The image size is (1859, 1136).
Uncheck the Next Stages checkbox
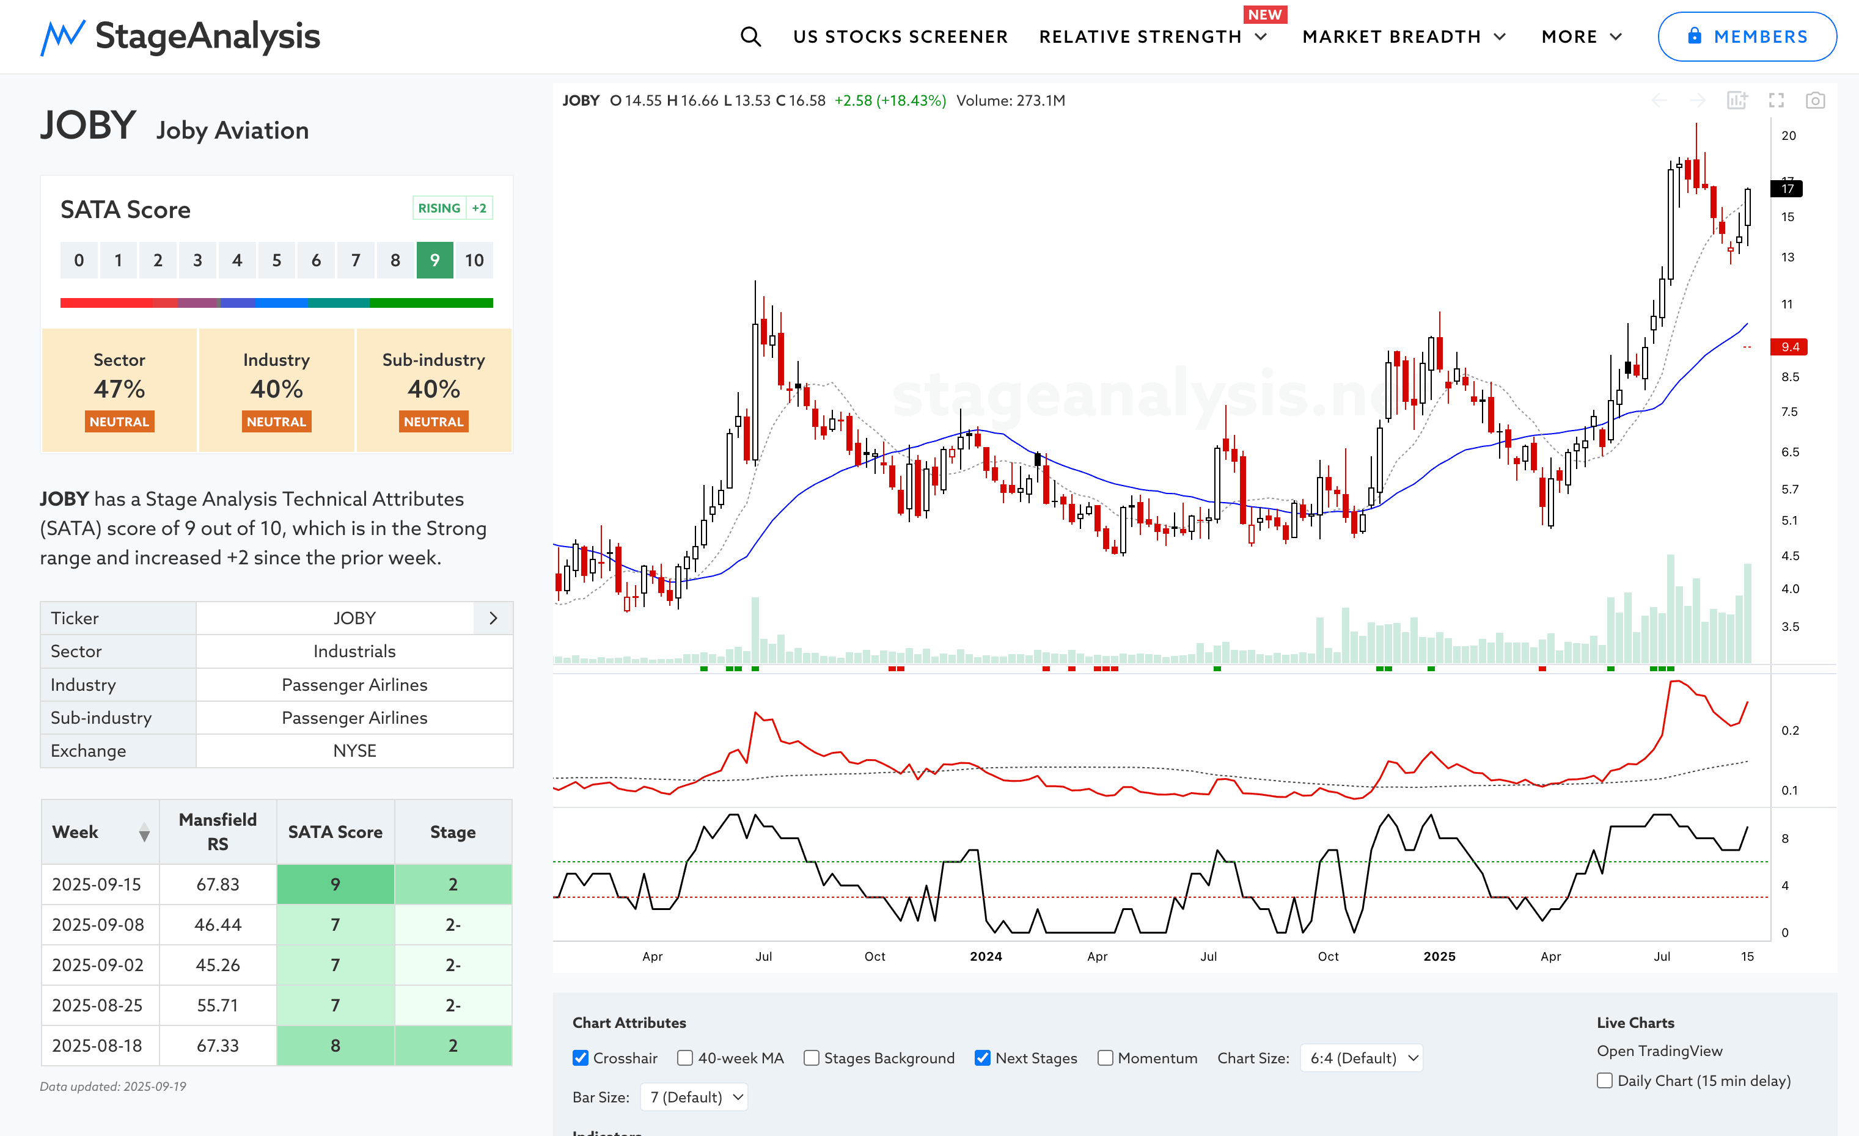[982, 1058]
